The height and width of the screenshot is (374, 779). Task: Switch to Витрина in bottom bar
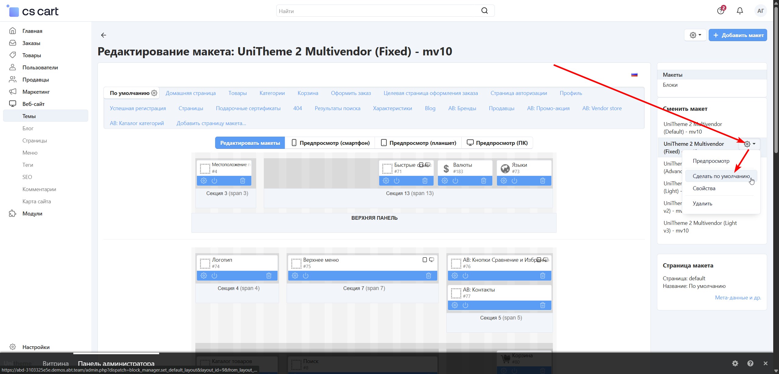pyautogui.click(x=56, y=363)
